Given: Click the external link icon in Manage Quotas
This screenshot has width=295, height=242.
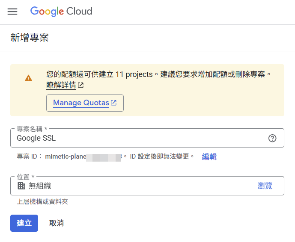Looking at the screenshot, I should pyautogui.click(x=113, y=103).
